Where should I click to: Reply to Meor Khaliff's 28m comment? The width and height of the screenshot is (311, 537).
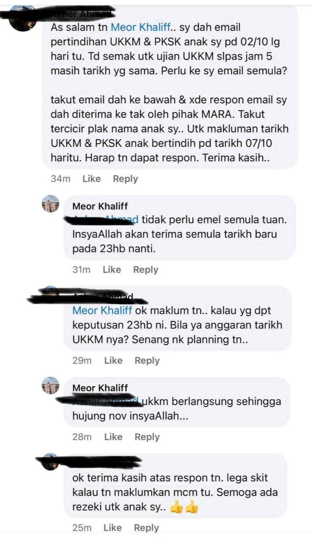(x=147, y=437)
